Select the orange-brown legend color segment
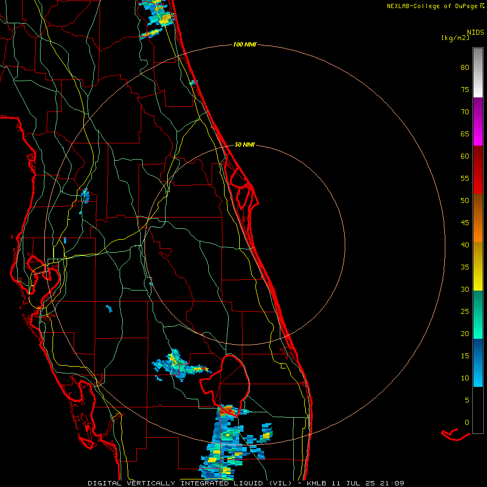 pos(478,218)
